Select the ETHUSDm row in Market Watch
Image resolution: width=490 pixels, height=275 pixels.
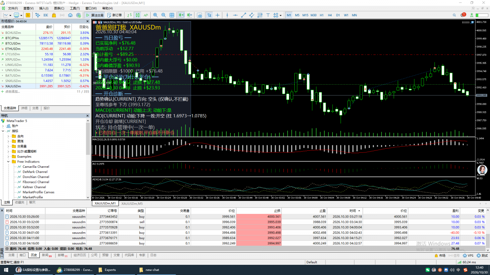click(45, 48)
